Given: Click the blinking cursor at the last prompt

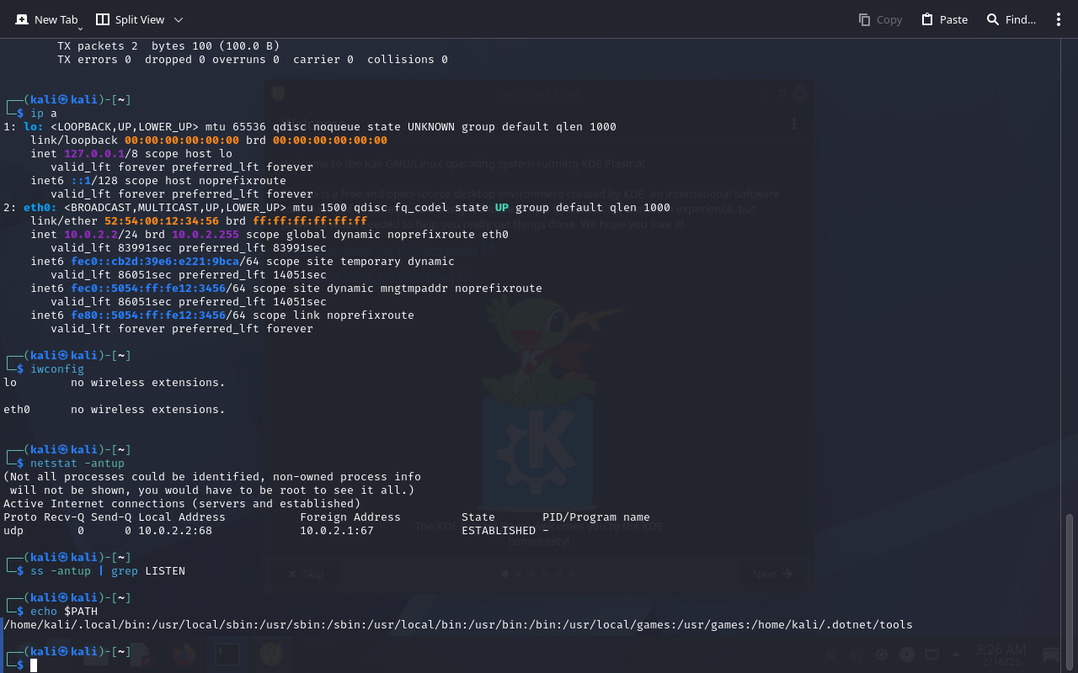Looking at the screenshot, I should (x=34, y=665).
